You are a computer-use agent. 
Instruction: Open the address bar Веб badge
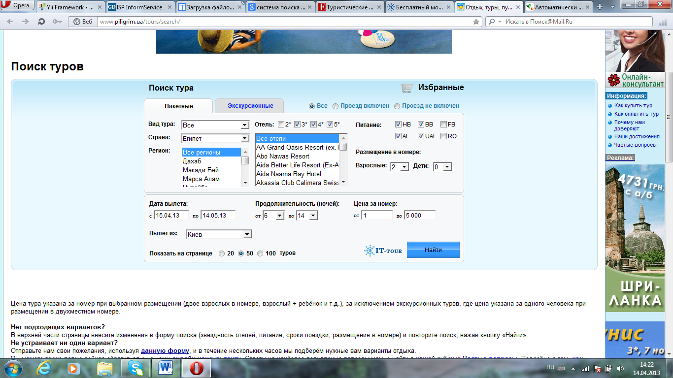[83, 22]
